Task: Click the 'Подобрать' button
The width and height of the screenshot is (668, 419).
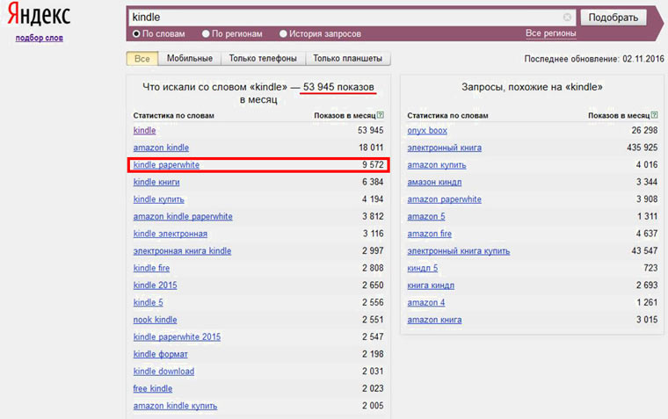Action: [614, 18]
